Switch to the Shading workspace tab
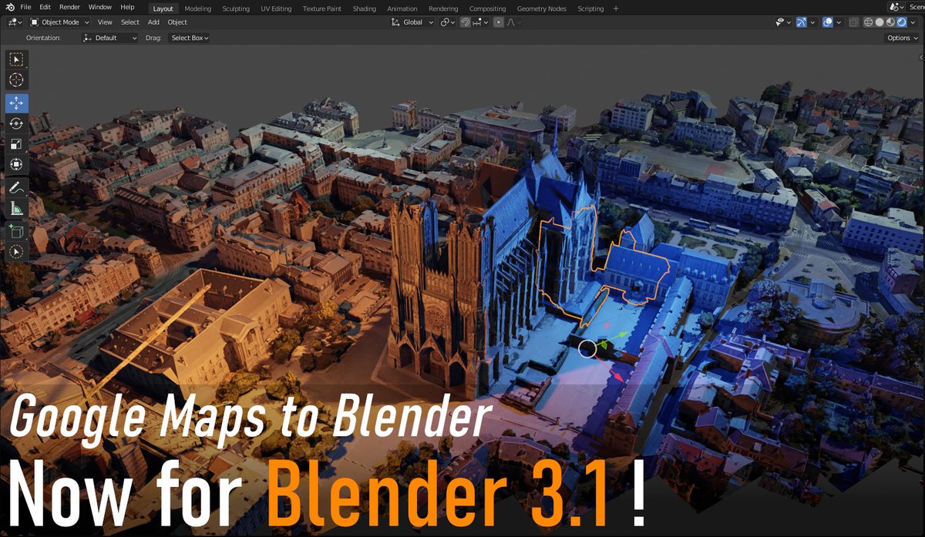Image resolution: width=925 pixels, height=537 pixels. 364,8
